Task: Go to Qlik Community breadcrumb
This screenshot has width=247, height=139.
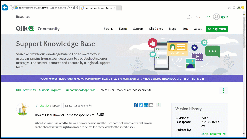Action: click(26, 90)
